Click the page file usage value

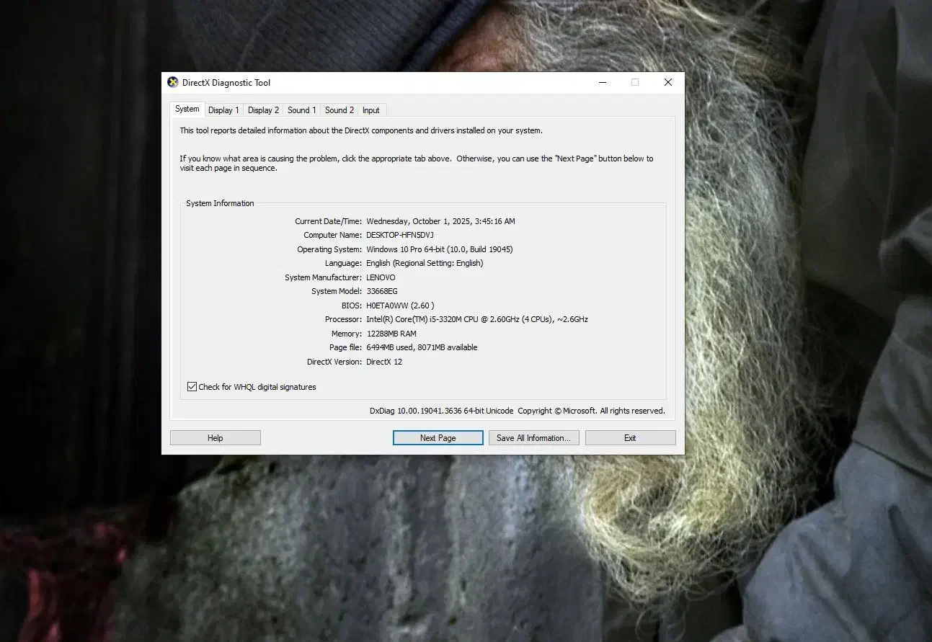(x=422, y=347)
